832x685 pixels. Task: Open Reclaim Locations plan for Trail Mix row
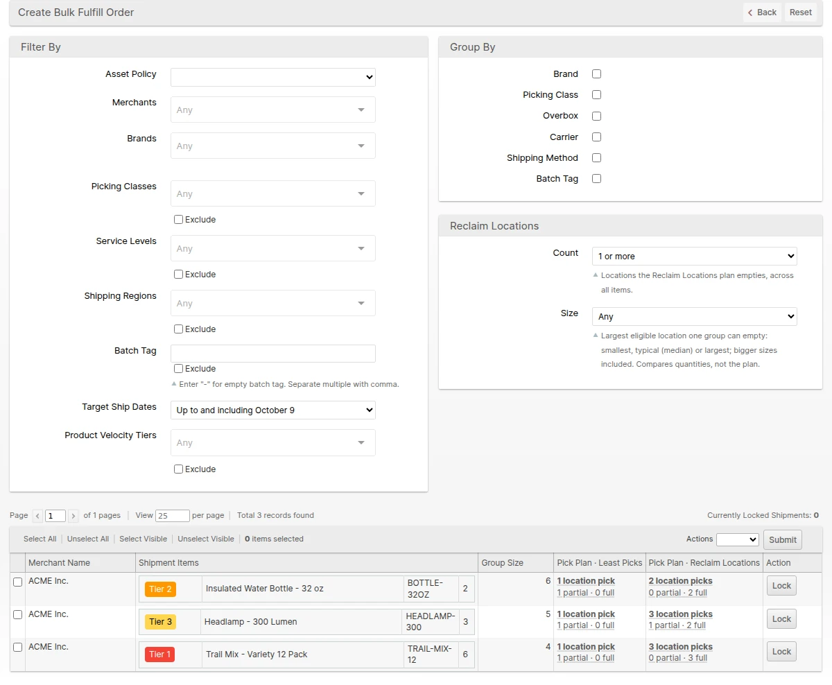680,647
